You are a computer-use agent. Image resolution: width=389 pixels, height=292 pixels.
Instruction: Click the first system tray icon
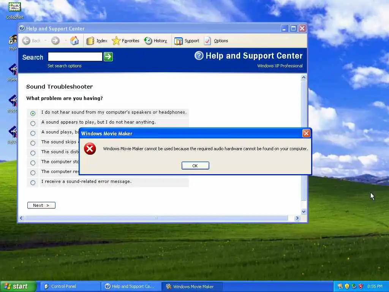[x=340, y=286]
